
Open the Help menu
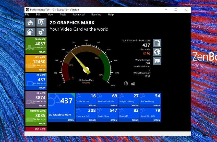(111, 15)
